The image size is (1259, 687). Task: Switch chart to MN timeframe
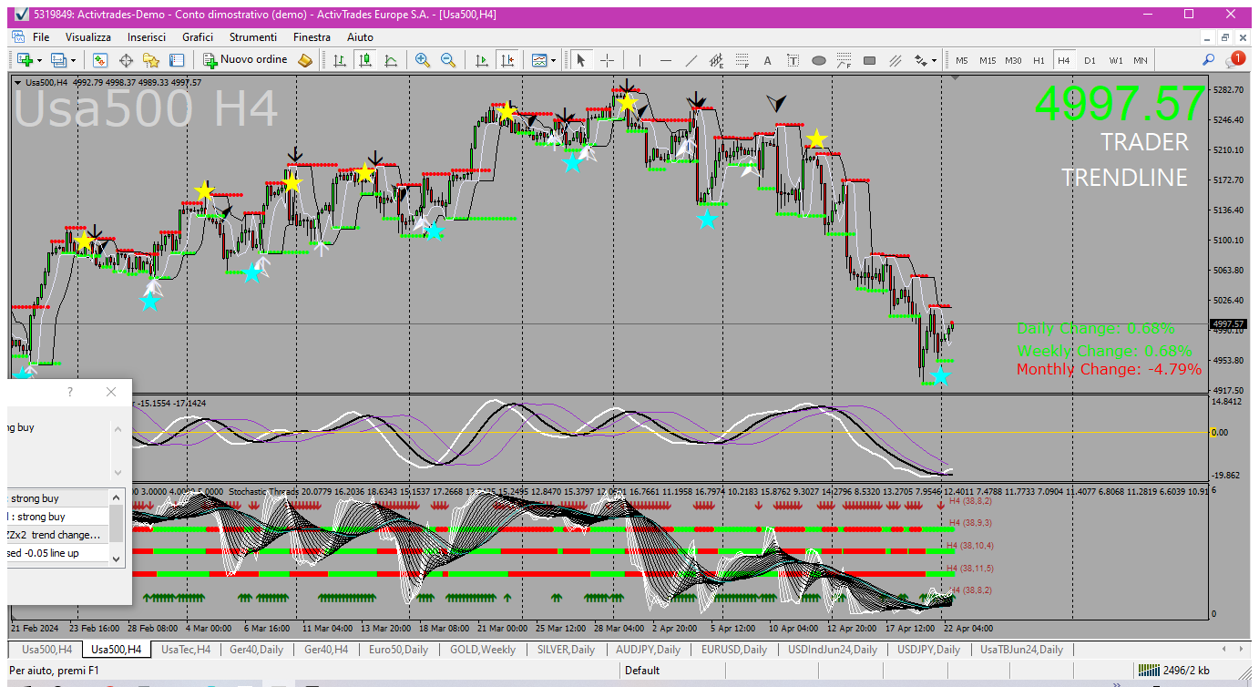[x=1141, y=60]
